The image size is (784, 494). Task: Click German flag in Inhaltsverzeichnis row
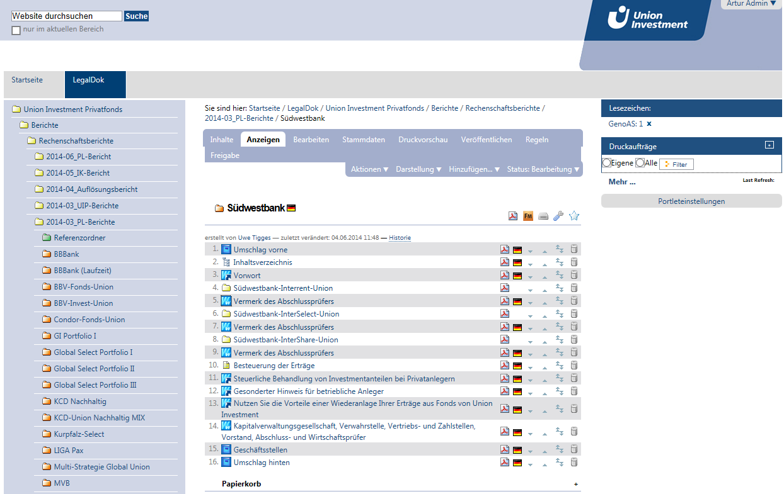point(517,262)
